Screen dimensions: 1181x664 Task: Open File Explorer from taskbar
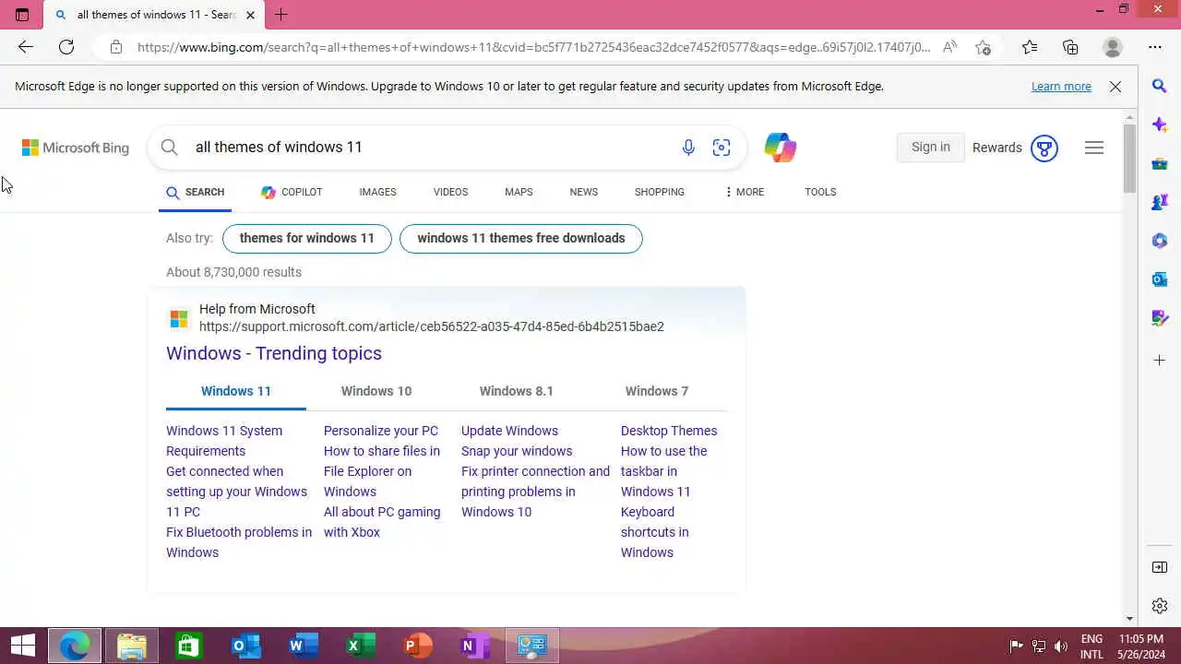(132, 646)
